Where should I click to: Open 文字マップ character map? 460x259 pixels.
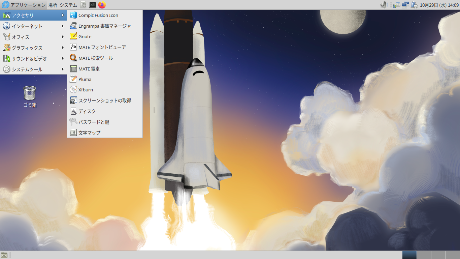(x=105, y=133)
